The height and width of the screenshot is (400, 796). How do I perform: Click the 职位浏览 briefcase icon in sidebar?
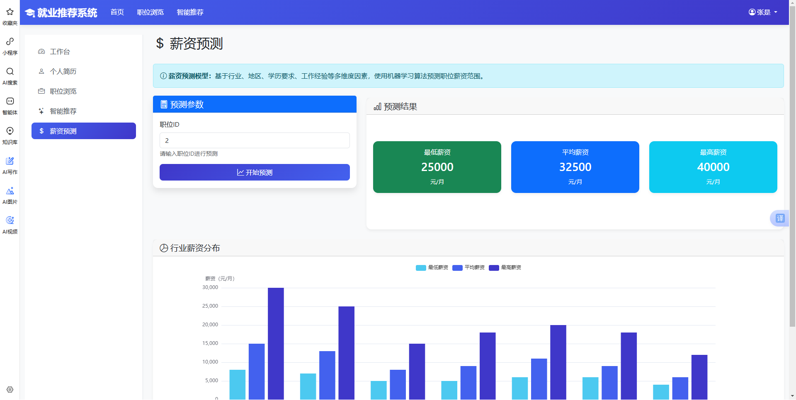[x=41, y=91]
